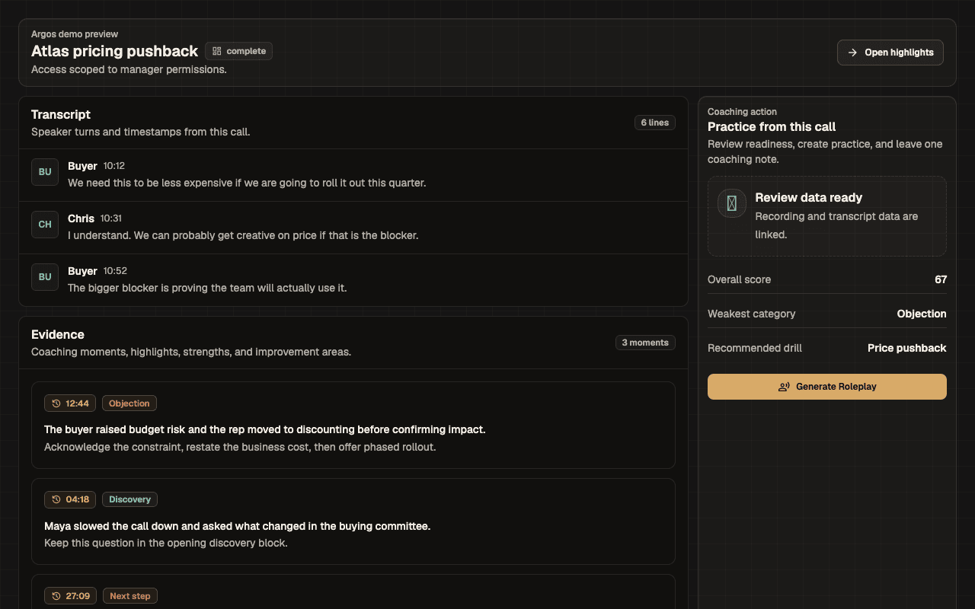Click the grid icon in complete badge
The width and height of the screenshot is (975, 609).
click(217, 51)
